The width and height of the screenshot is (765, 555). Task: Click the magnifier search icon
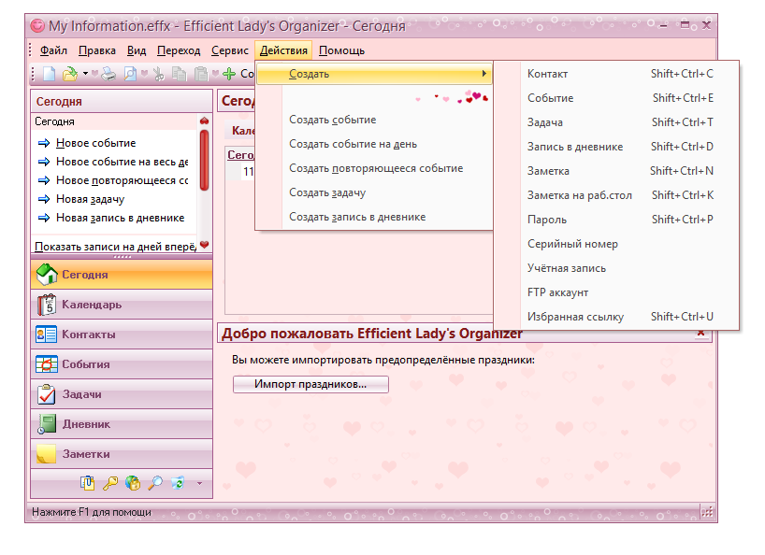[155, 483]
